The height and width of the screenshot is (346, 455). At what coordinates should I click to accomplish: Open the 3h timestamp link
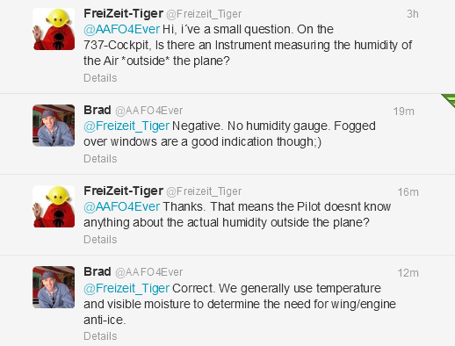[x=413, y=14]
